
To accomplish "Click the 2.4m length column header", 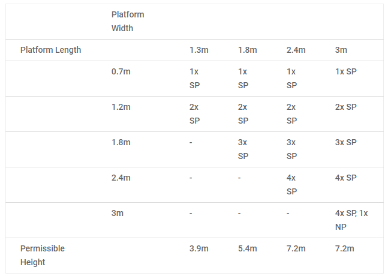I will pos(296,50).
